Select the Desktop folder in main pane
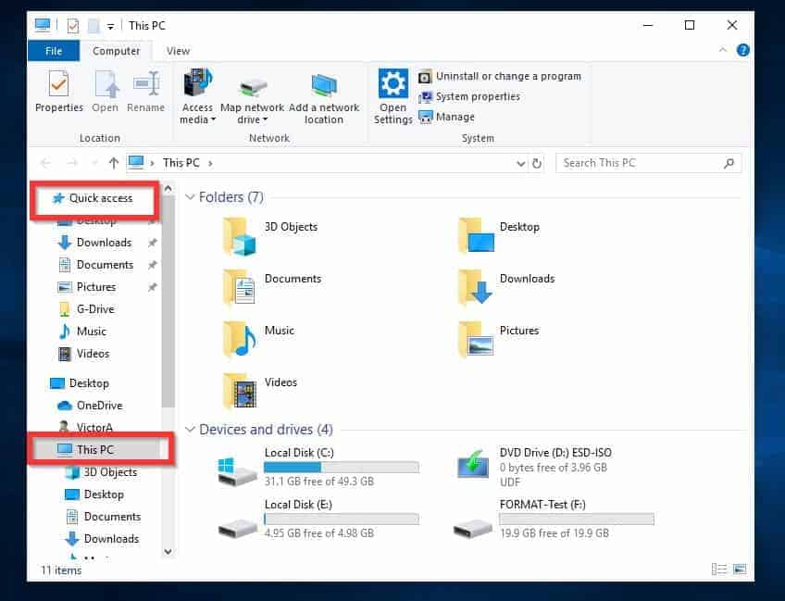785x601 pixels. tap(501, 235)
